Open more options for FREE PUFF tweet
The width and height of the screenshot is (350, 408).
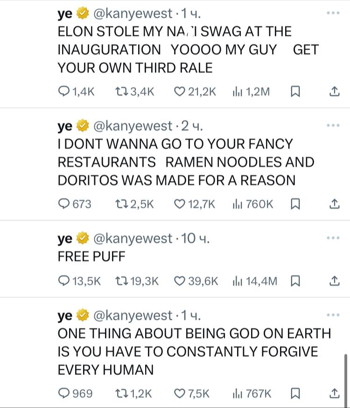(x=333, y=238)
